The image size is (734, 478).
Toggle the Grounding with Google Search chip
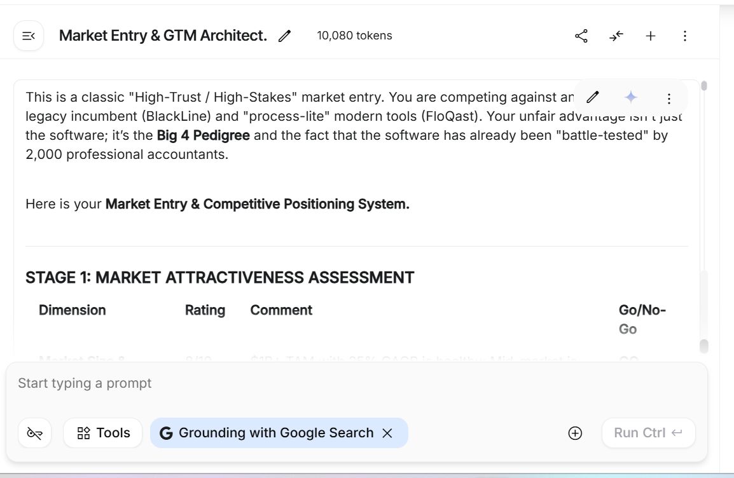click(x=267, y=433)
